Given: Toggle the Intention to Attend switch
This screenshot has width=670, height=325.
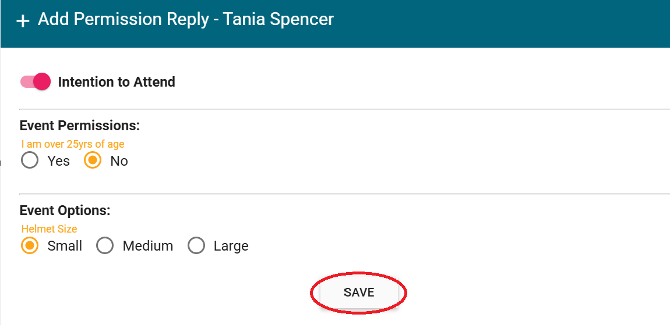Looking at the screenshot, I should [x=36, y=82].
